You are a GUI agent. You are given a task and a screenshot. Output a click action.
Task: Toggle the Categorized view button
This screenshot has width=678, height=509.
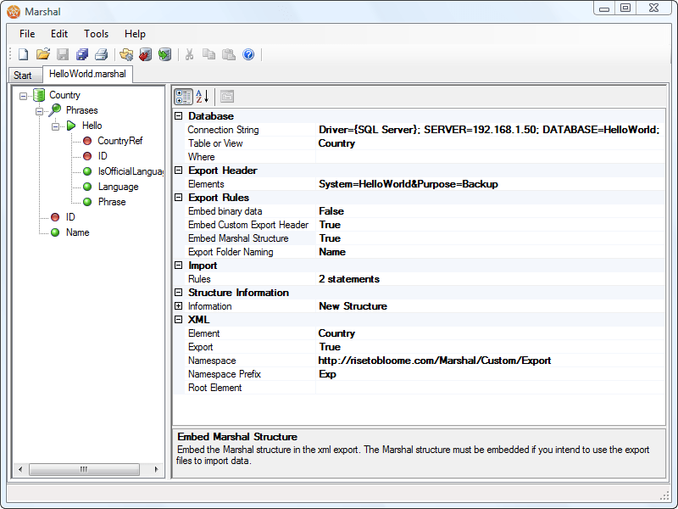(183, 96)
